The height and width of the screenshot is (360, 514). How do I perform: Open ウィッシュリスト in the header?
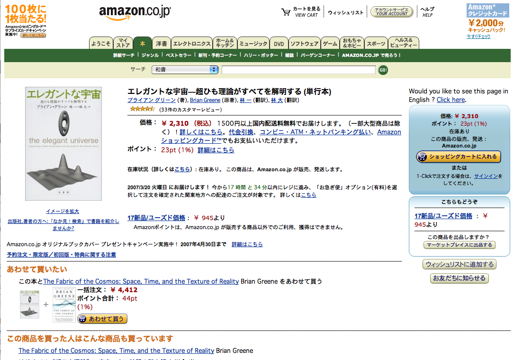pos(345,12)
